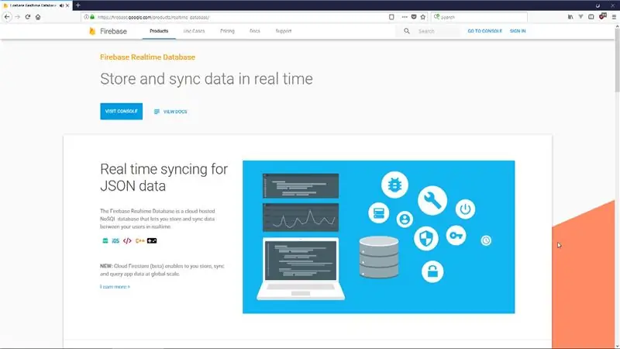Click the Unity game controller platform icon

(152, 240)
